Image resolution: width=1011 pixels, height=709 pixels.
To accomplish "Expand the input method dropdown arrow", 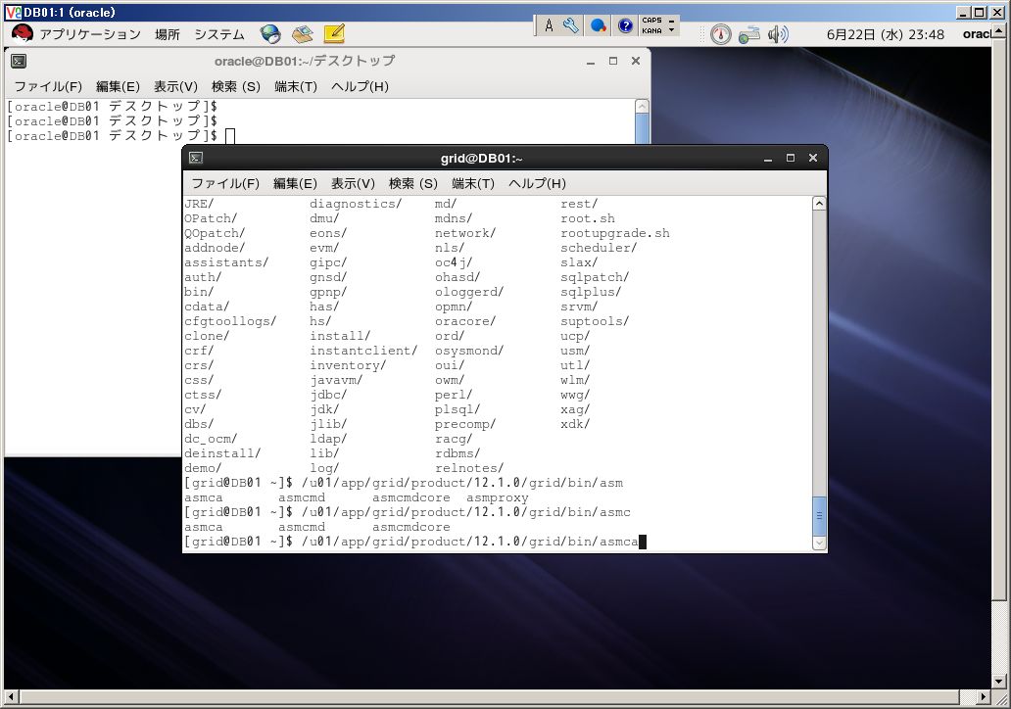I will [x=672, y=29].
